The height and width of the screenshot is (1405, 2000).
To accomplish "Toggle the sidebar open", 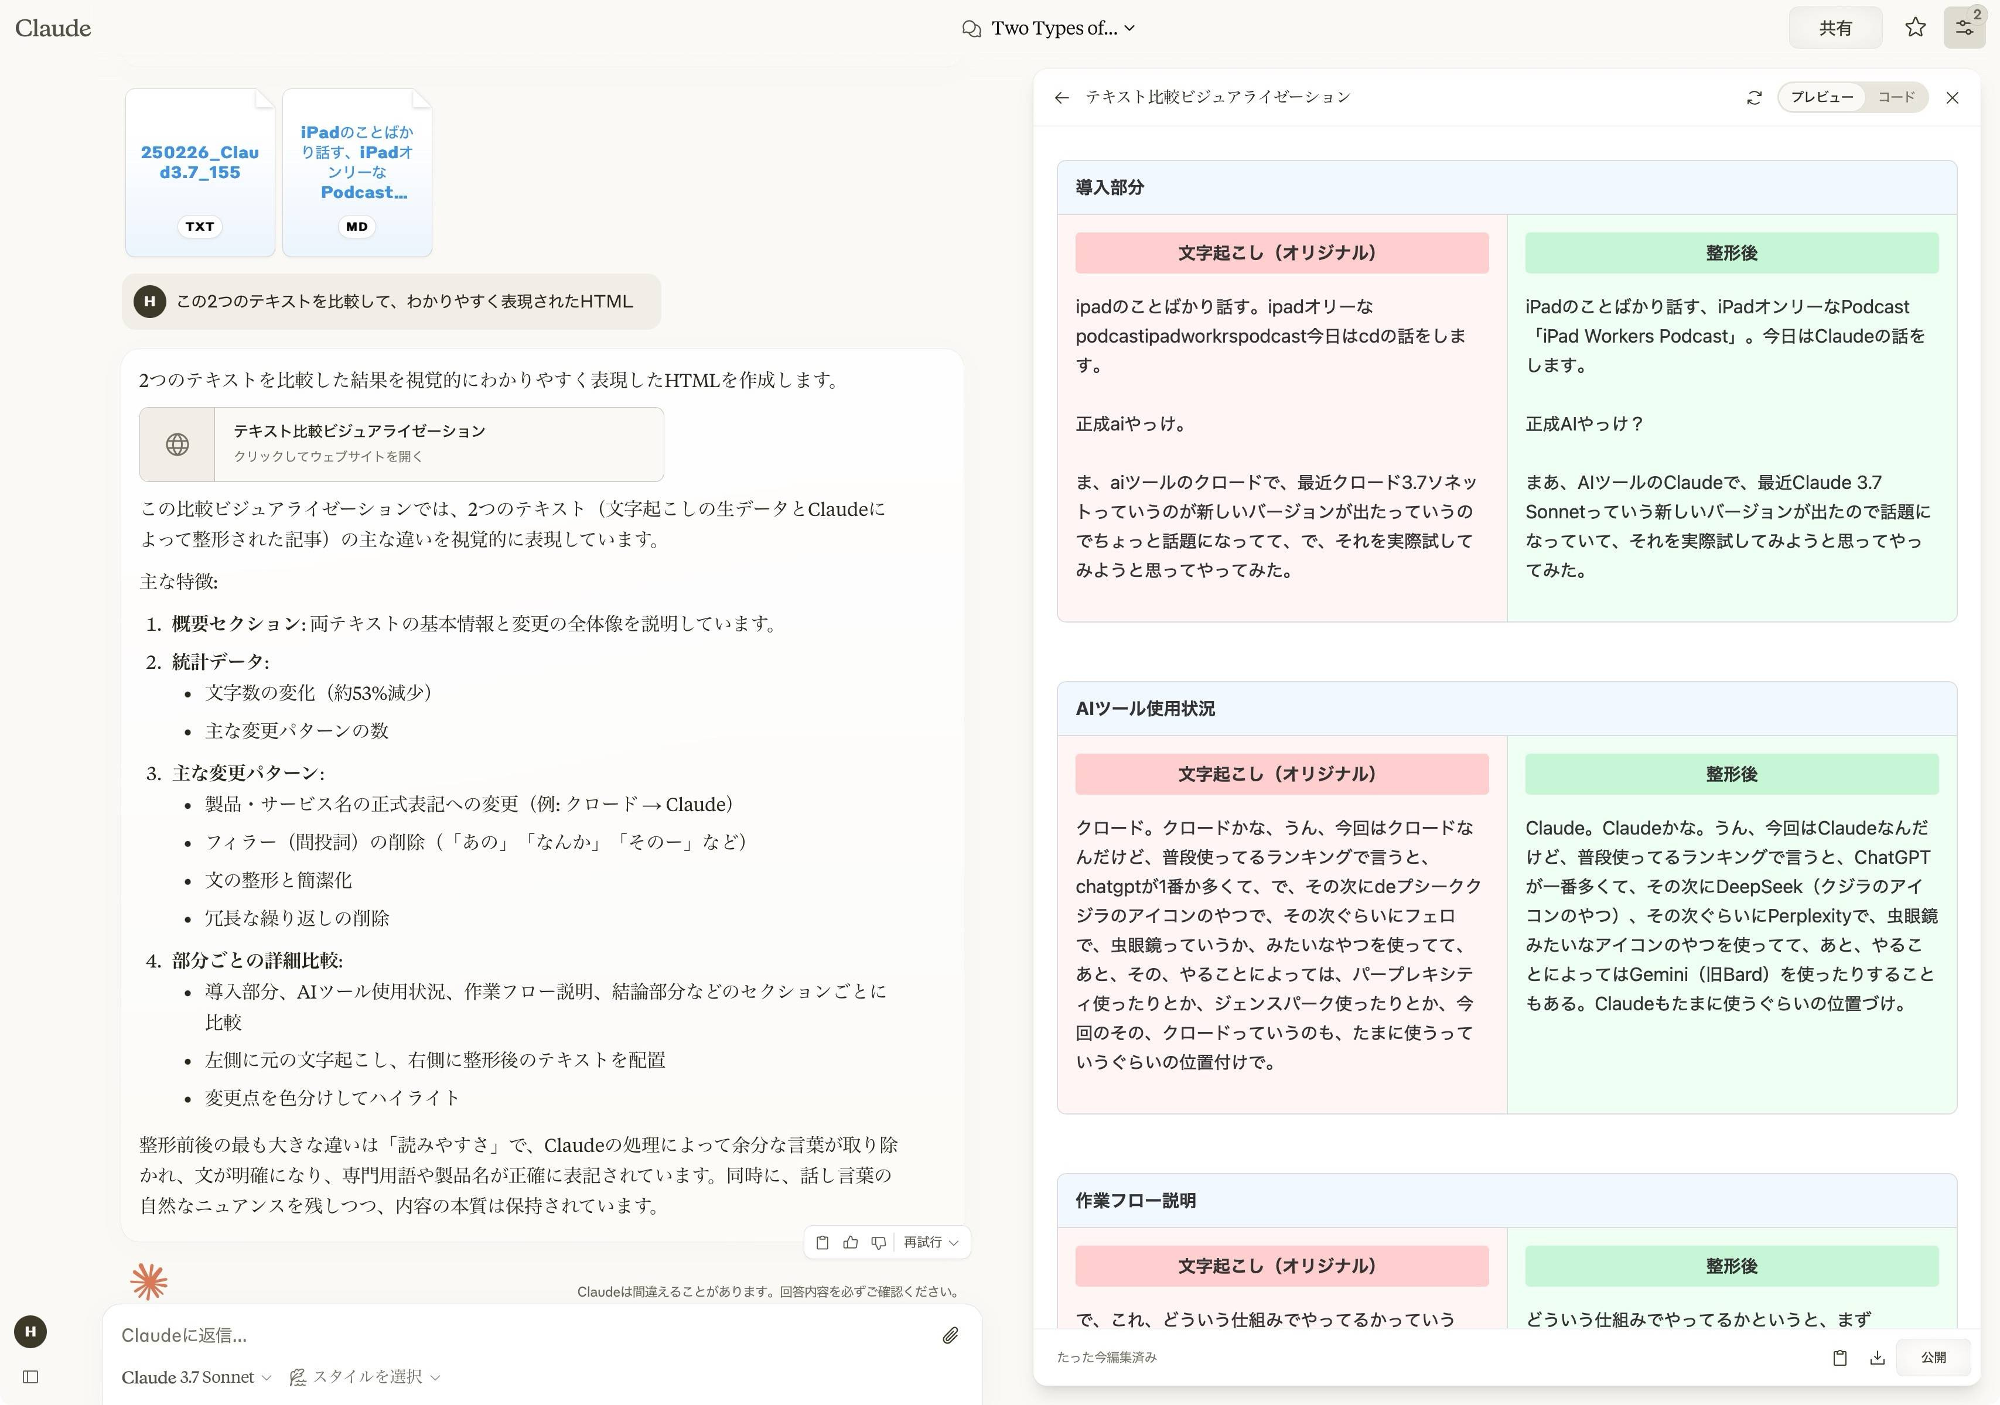I will tap(32, 1378).
